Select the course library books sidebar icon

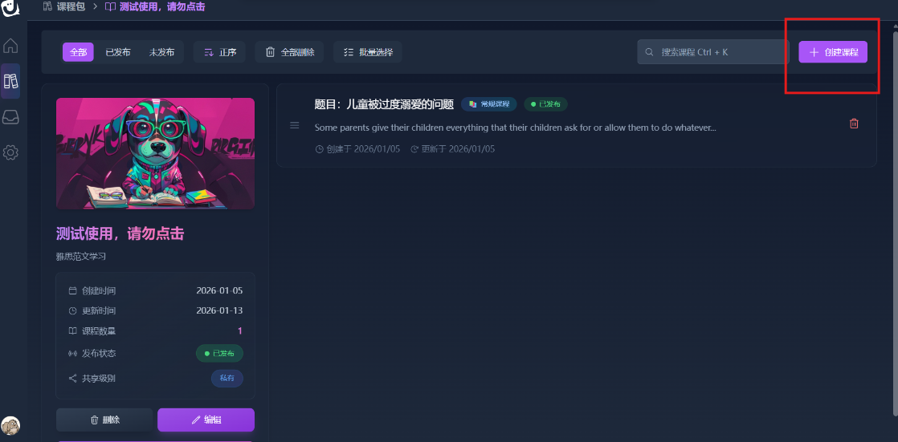point(10,81)
